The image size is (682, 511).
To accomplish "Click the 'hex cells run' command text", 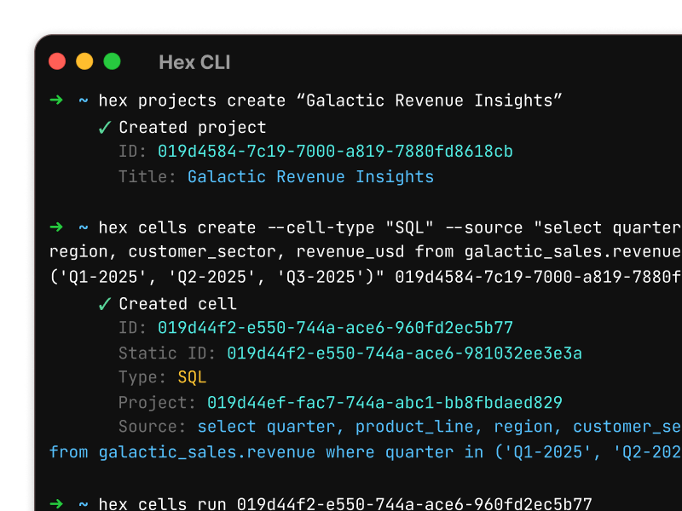I will (x=162, y=504).
